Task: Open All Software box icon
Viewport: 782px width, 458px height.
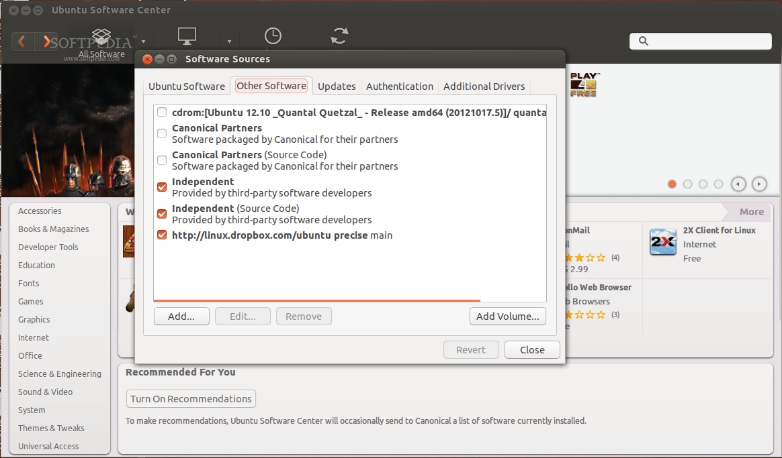Action: (x=101, y=37)
